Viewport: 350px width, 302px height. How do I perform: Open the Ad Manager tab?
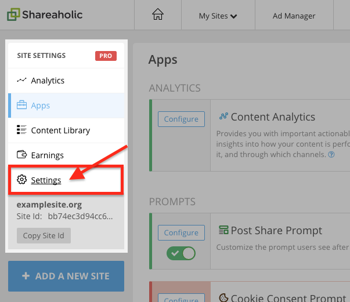(294, 16)
